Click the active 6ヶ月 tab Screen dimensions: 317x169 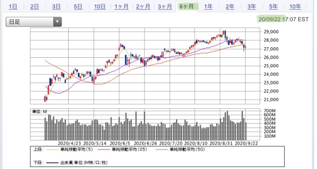(x=187, y=7)
